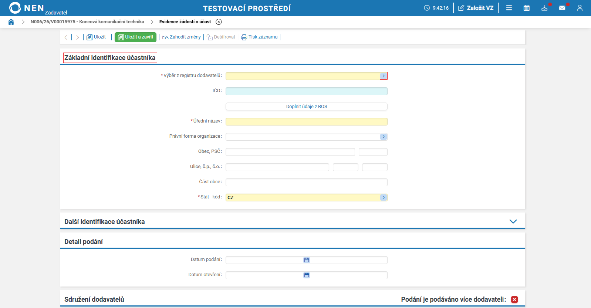This screenshot has height=308, width=591.
Task: Click the Ulice input field
Action: (277, 167)
